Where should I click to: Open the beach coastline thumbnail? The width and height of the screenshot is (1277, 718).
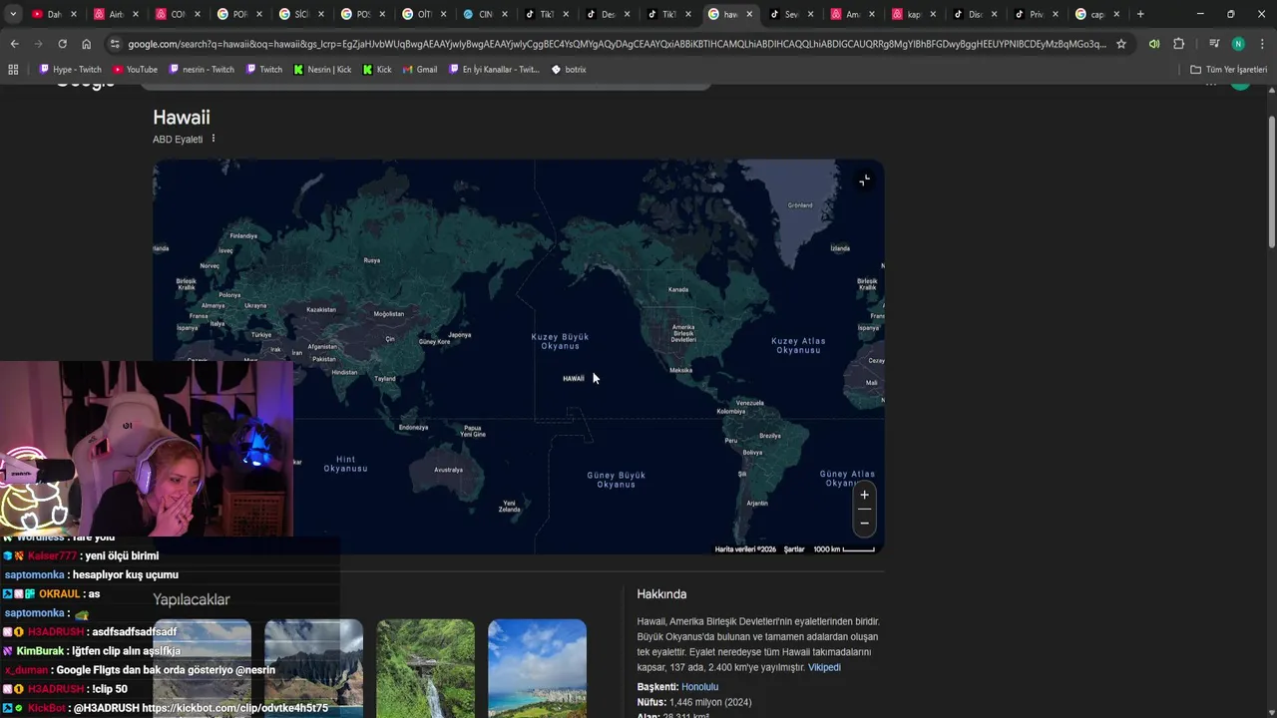(537, 667)
